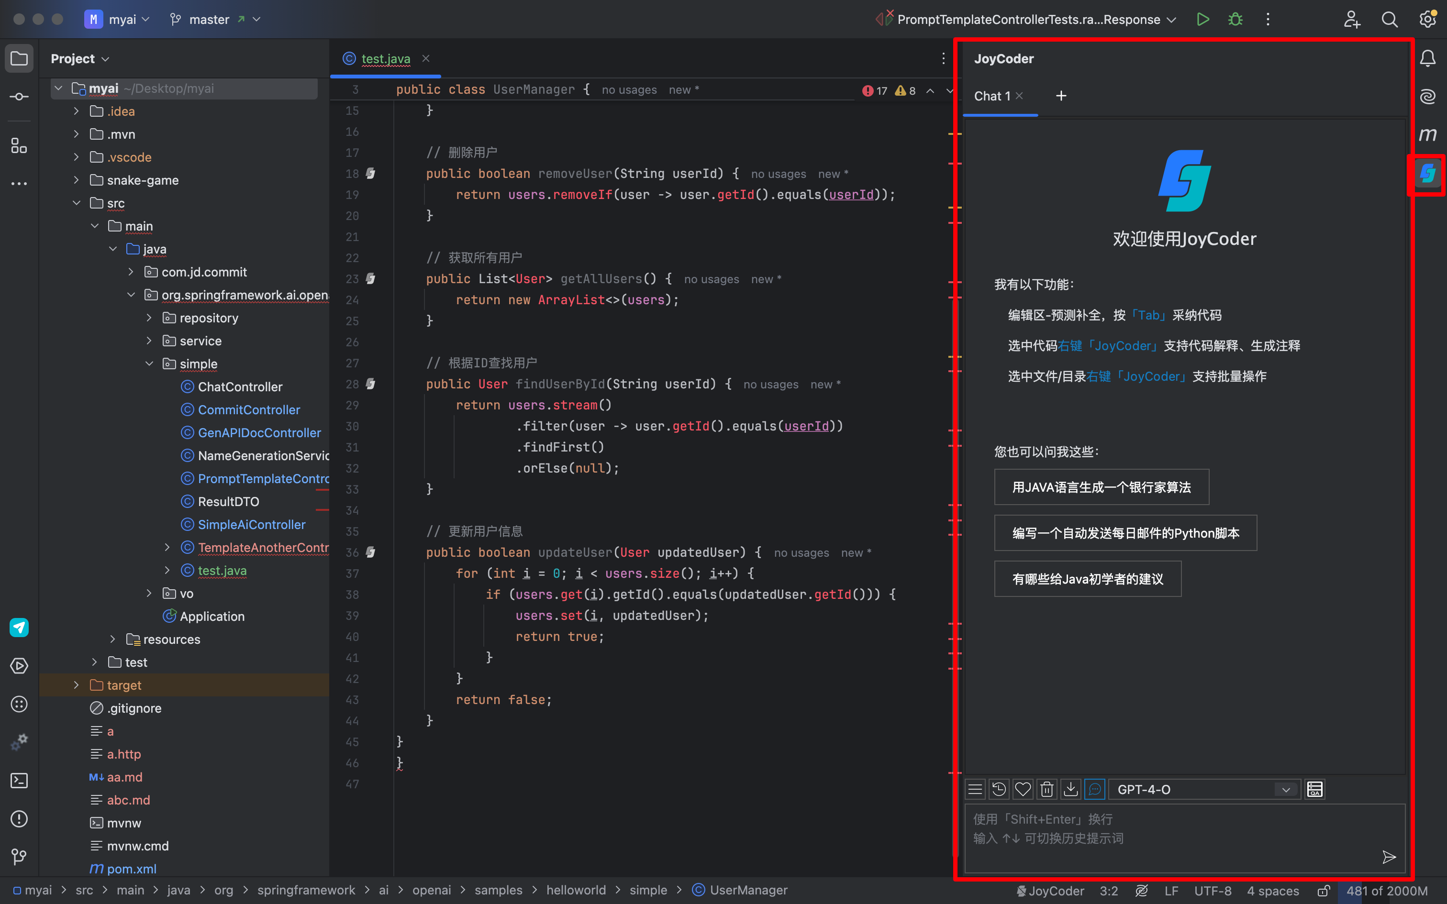This screenshot has width=1447, height=904.
Task: Open editor tabs options menu
Action: pos(943,58)
